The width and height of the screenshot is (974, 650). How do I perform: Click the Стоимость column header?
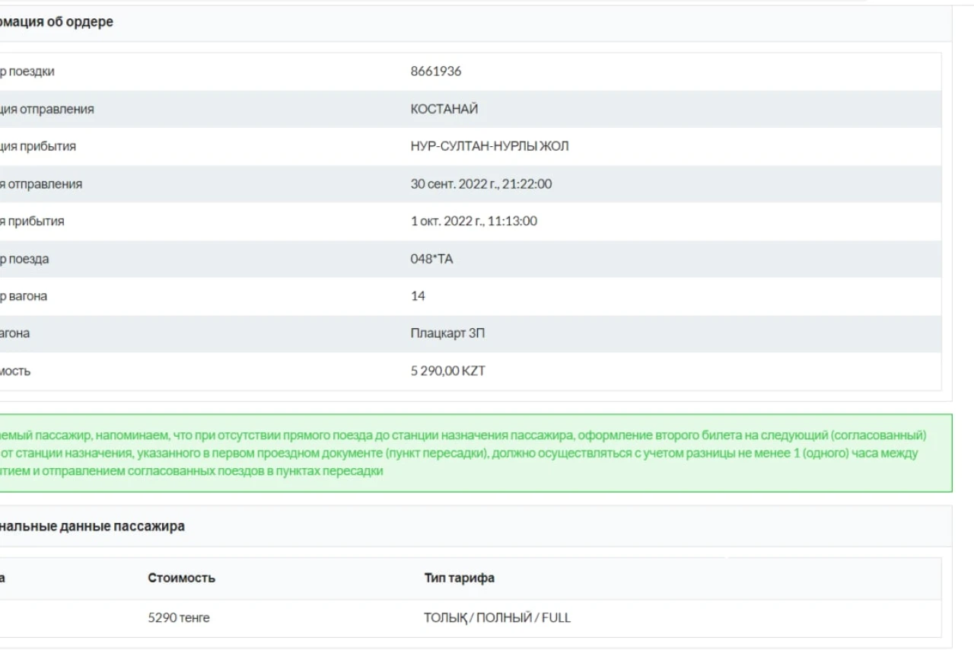tap(181, 578)
